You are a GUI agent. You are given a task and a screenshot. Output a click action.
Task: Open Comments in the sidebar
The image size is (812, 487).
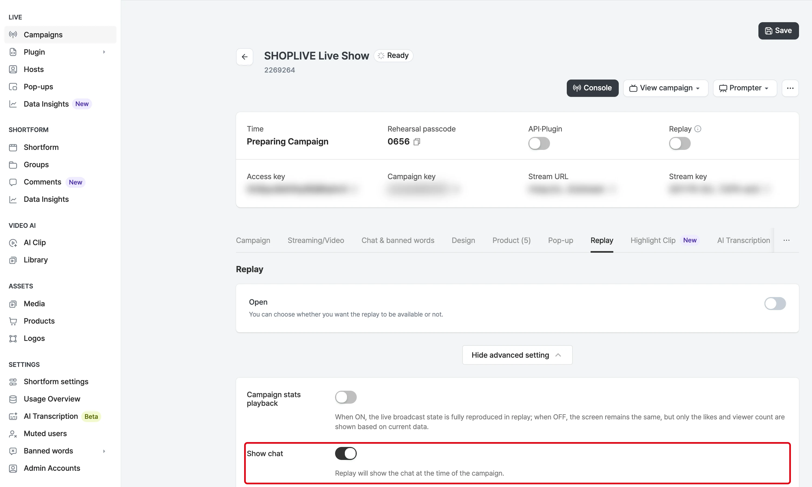tap(60, 182)
